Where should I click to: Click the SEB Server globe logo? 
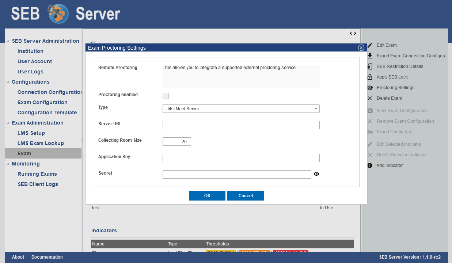click(x=58, y=14)
